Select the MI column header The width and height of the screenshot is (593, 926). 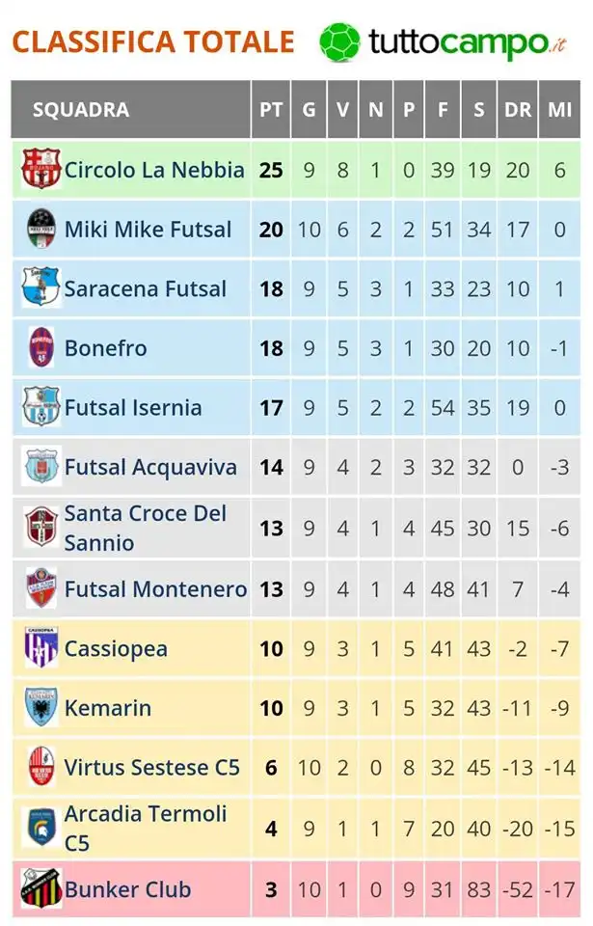click(x=560, y=110)
